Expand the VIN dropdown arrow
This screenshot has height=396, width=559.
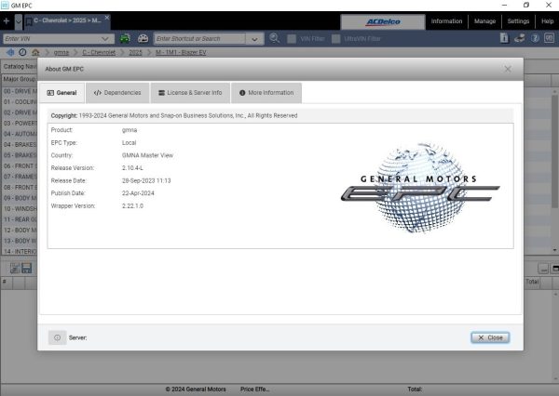click(x=105, y=38)
